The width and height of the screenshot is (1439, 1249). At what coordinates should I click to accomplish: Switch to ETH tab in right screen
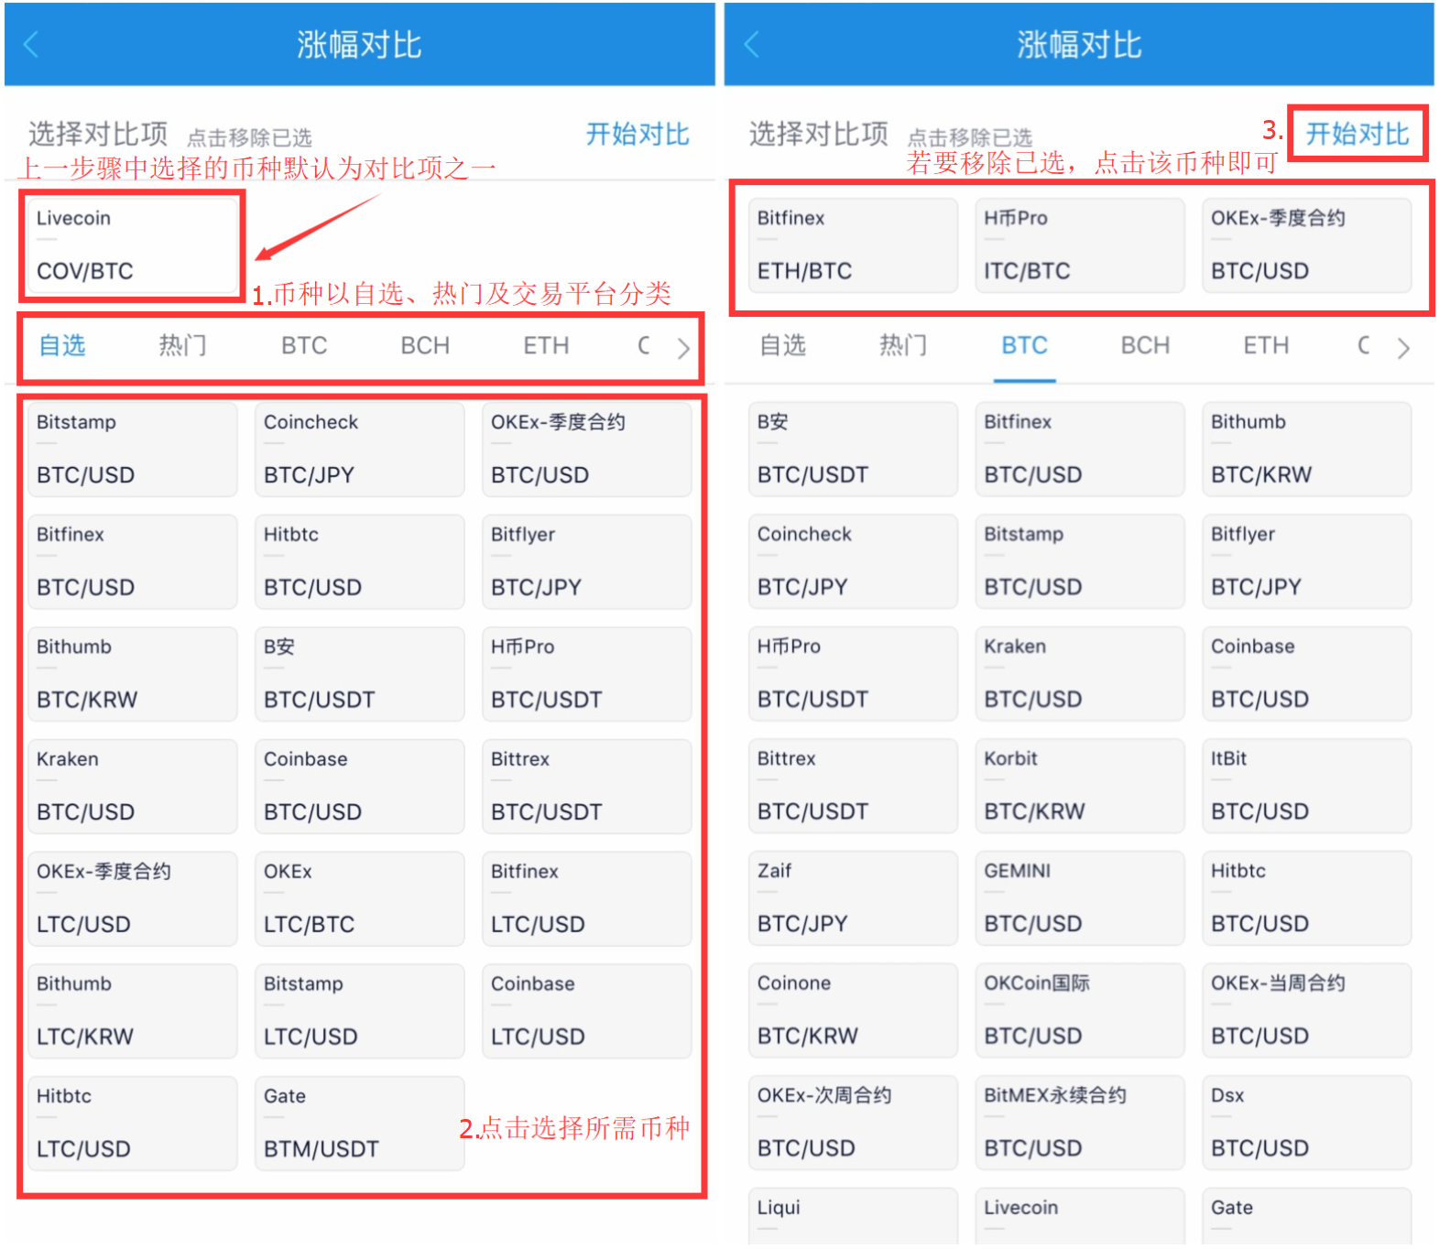pos(1266,345)
